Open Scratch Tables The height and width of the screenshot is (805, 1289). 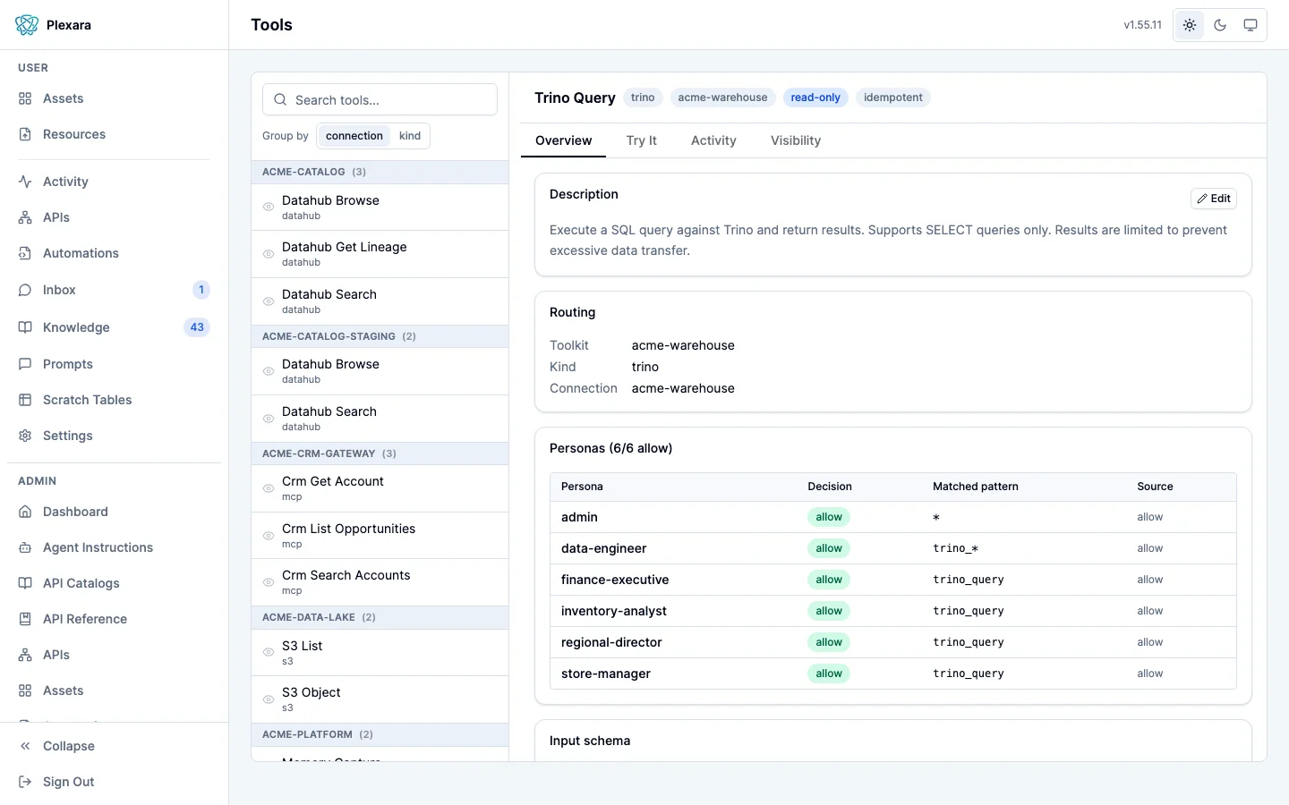[114, 400]
